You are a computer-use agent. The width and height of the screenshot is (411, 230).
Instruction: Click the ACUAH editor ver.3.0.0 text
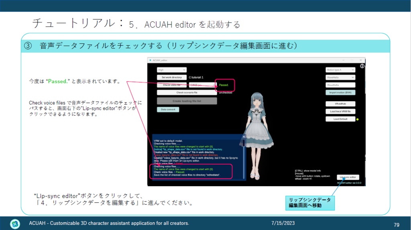[x=349, y=183]
